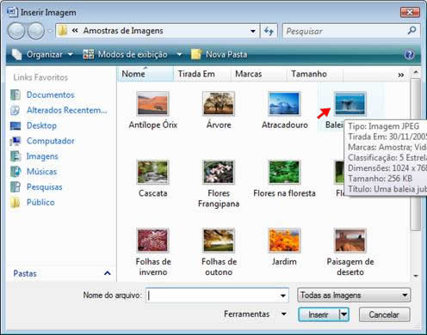Sort by the Tirada Em column header

[201, 74]
